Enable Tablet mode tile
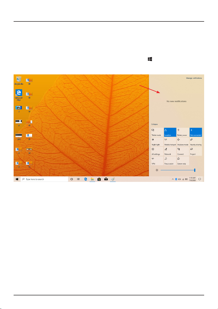The width and height of the screenshot is (218, 309). click(x=157, y=132)
